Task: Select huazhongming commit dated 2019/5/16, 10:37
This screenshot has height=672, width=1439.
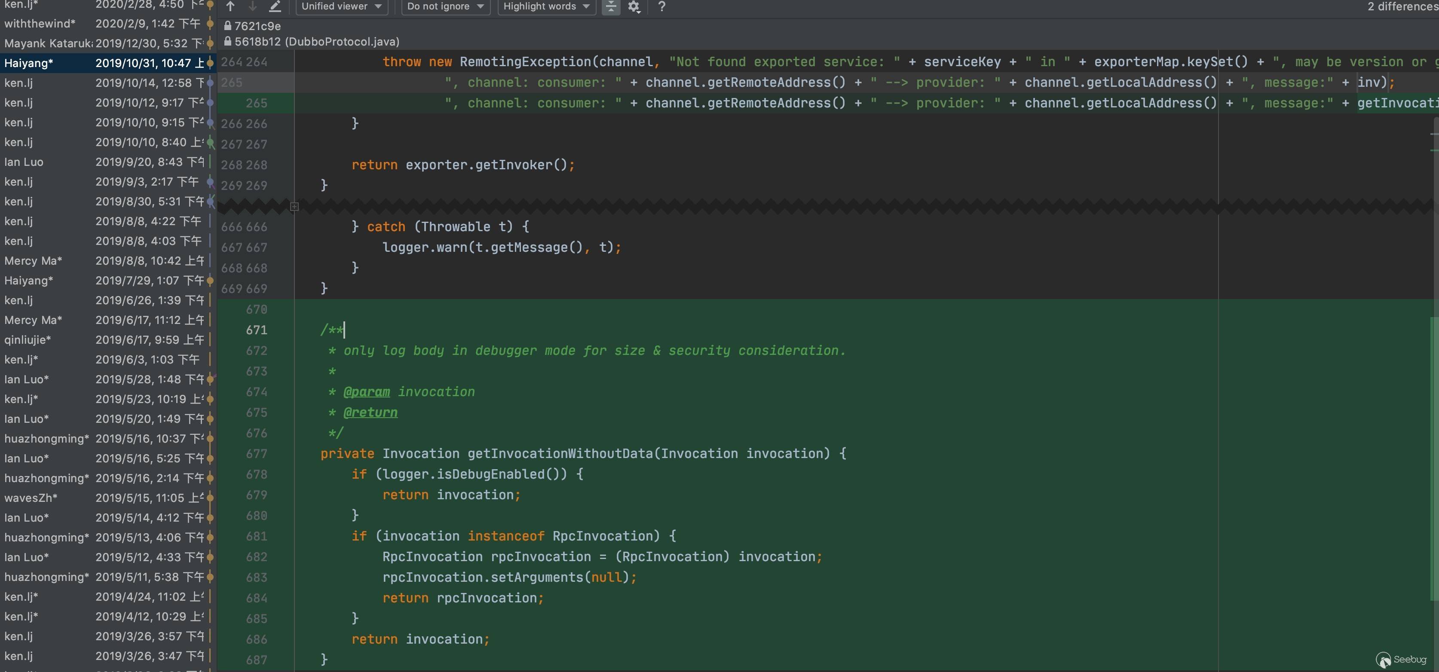Action: pos(108,439)
